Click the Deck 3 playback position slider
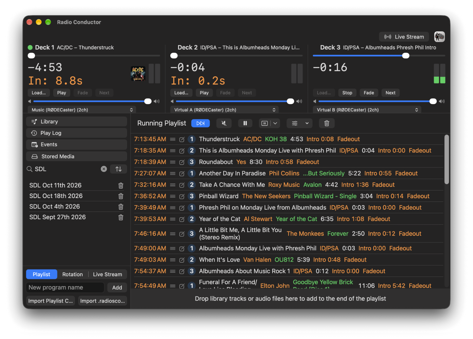The height and width of the screenshot is (339, 473). [406, 56]
